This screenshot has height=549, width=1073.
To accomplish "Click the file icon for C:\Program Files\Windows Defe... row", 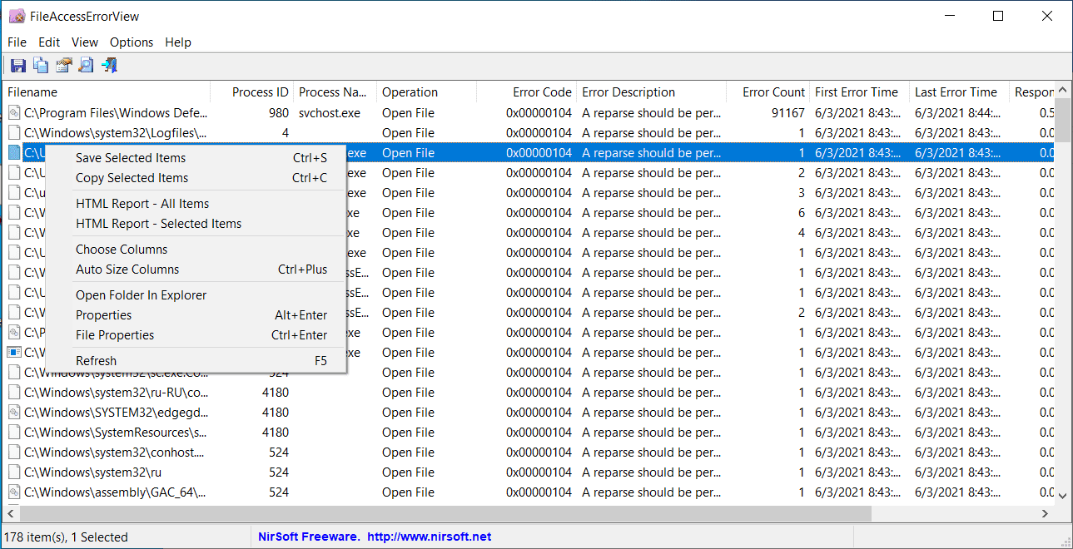I will [13, 113].
